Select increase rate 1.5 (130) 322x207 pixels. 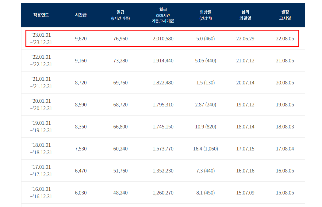pyautogui.click(x=205, y=83)
